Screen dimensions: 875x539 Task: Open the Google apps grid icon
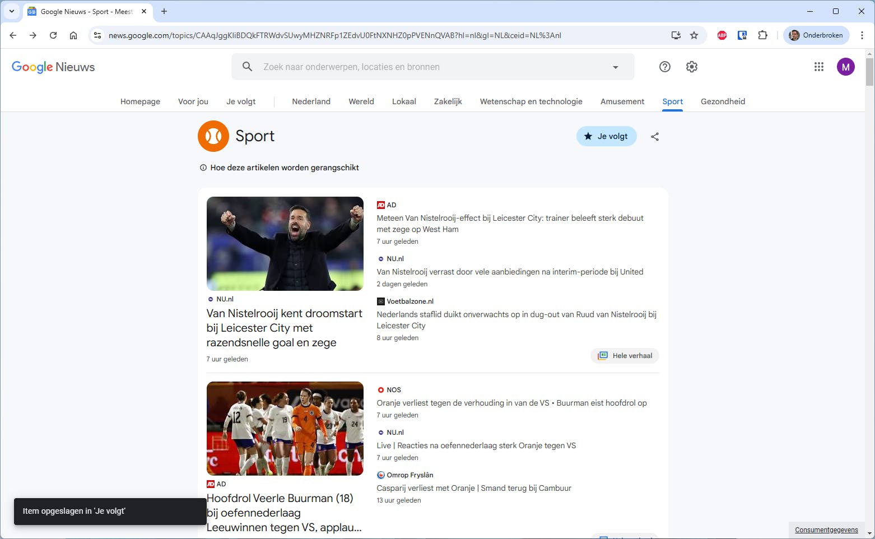(x=818, y=67)
